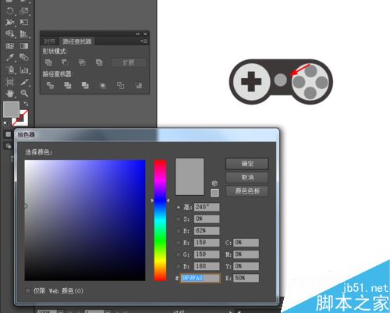Open the drawing modes button in toolbar
Image resolution: width=390 pixels, height=313 pixels.
[9, 146]
